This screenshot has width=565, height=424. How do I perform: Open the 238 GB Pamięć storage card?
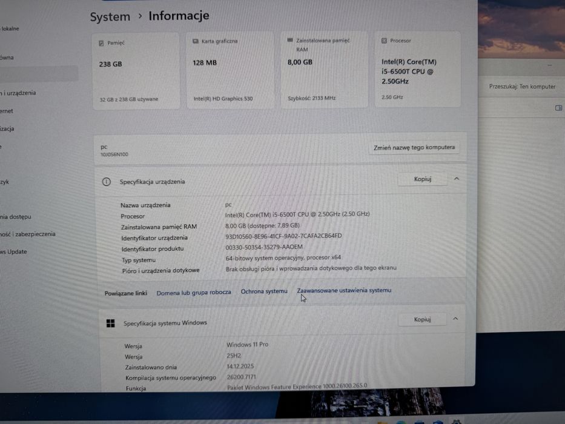tap(136, 71)
